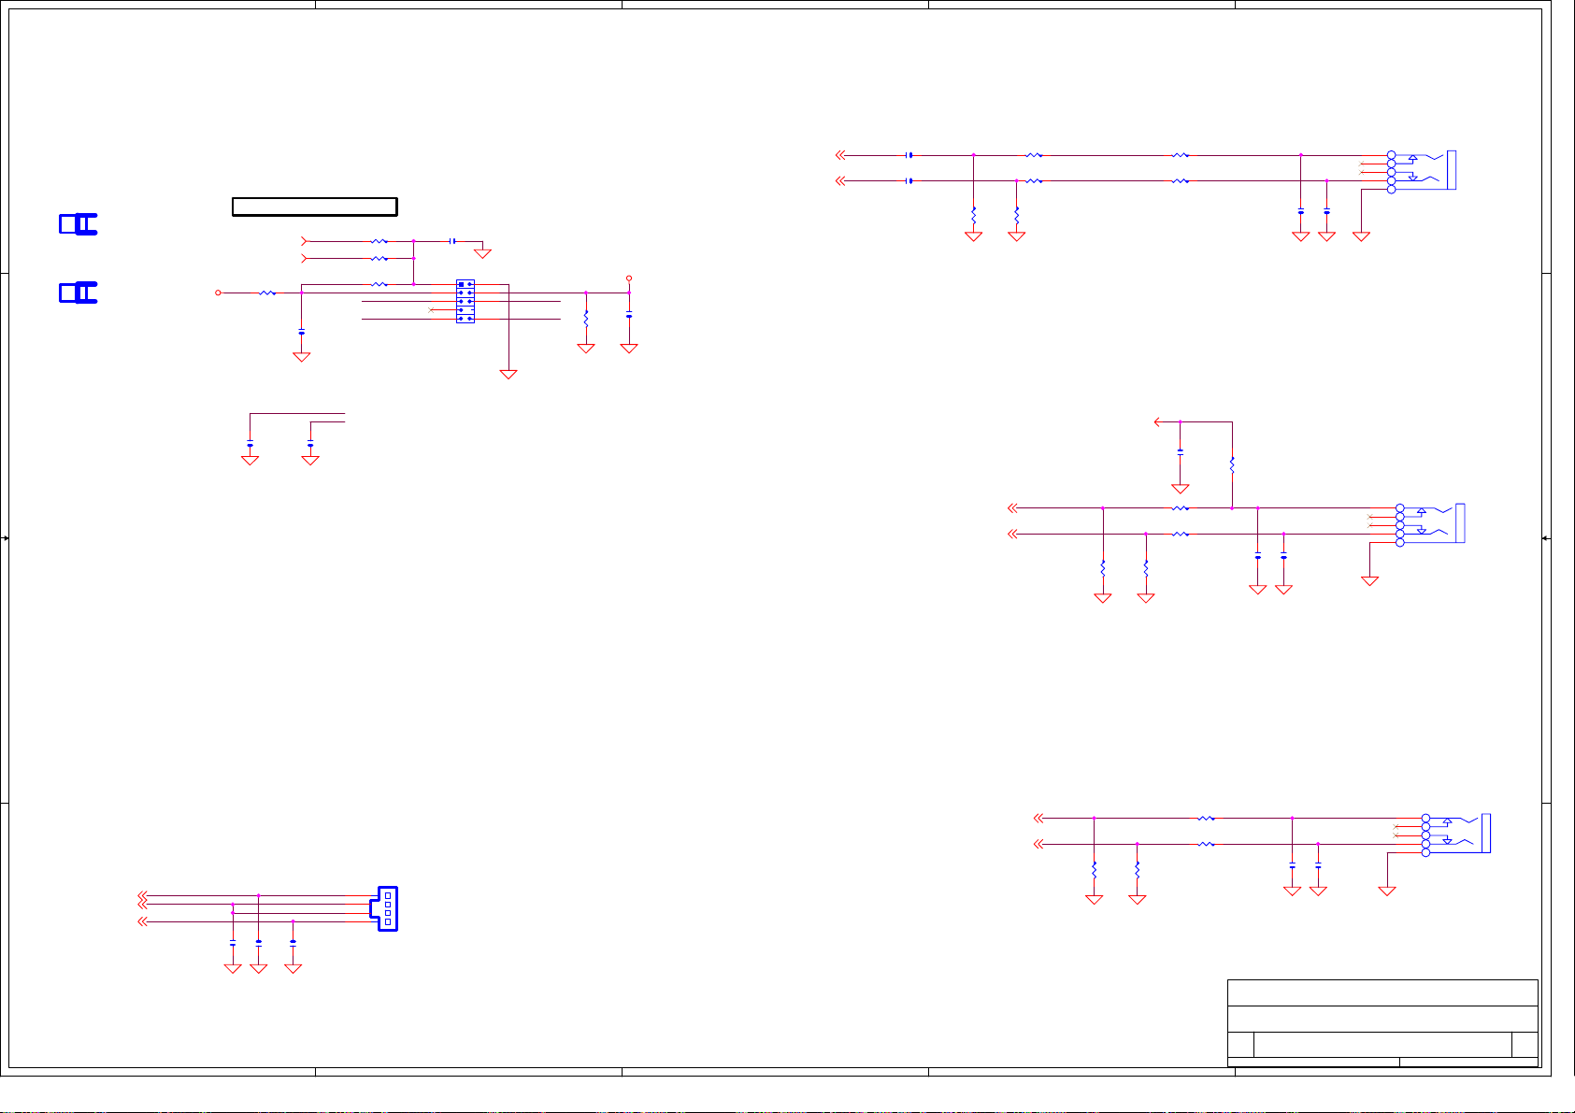Click the empty black-bordered text box
This screenshot has width=1575, height=1113.
tap(314, 207)
